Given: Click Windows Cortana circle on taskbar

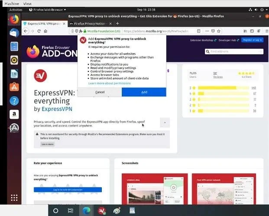Looking at the screenshot, I should (x=55, y=211).
